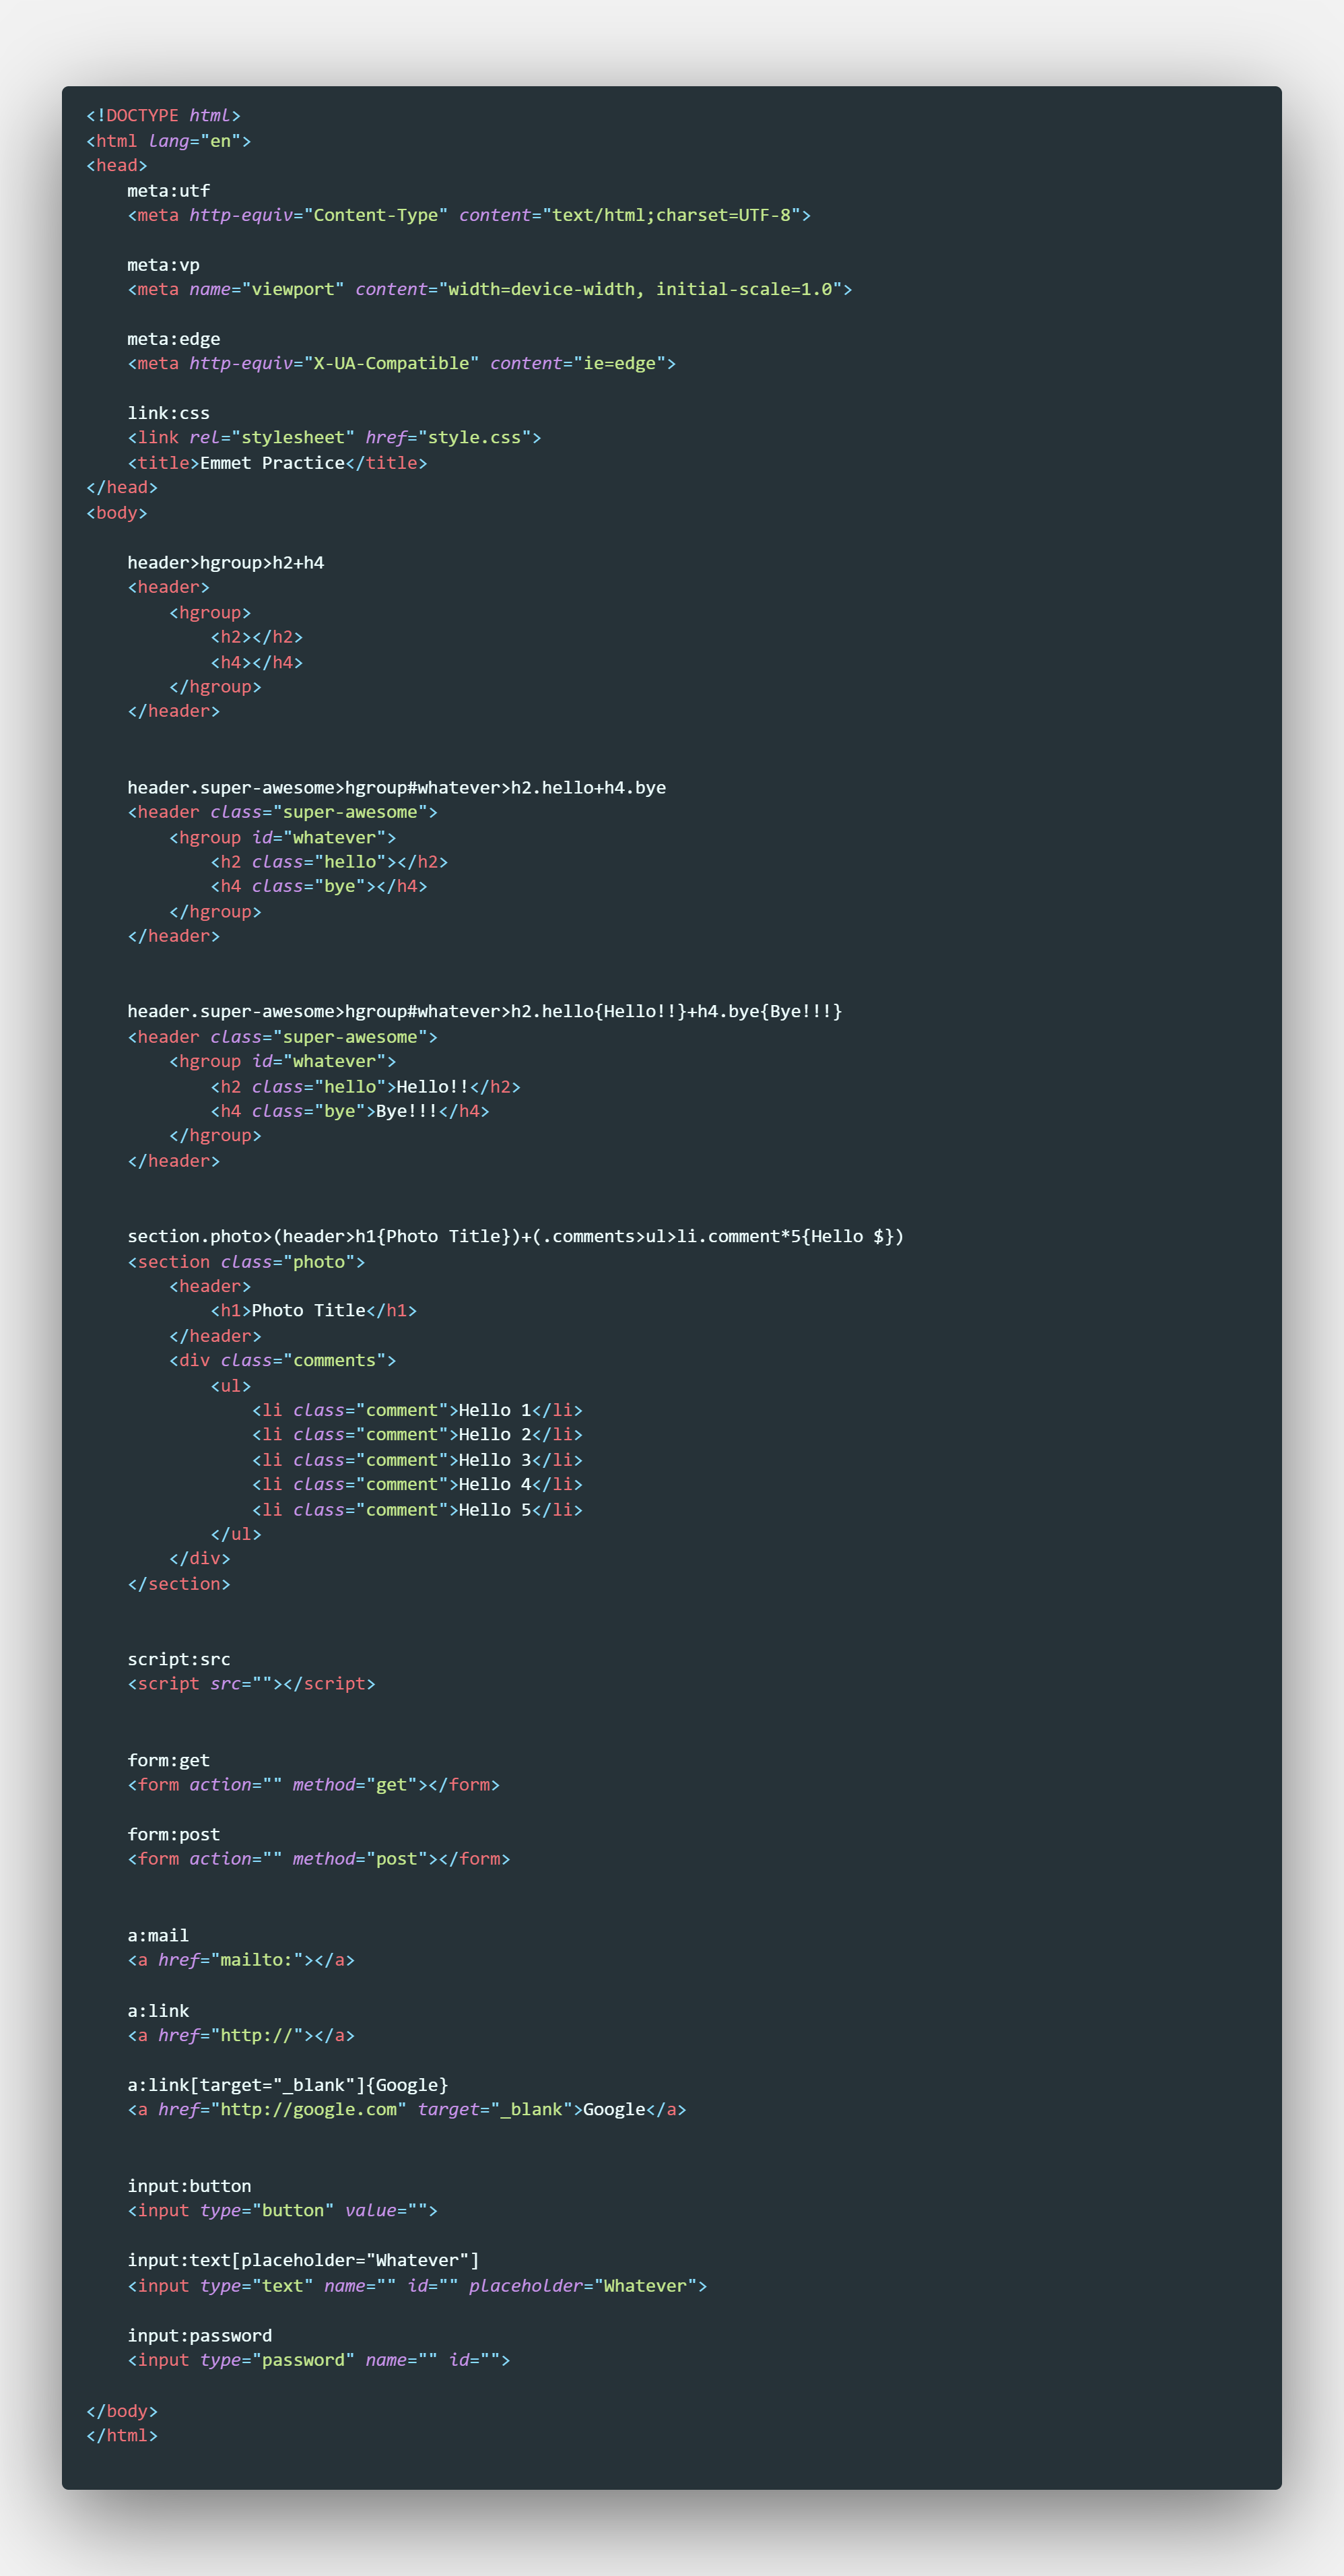Image resolution: width=1344 pixels, height=2576 pixels.
Task: Click the "mailto:" href value
Action: (x=256, y=1960)
